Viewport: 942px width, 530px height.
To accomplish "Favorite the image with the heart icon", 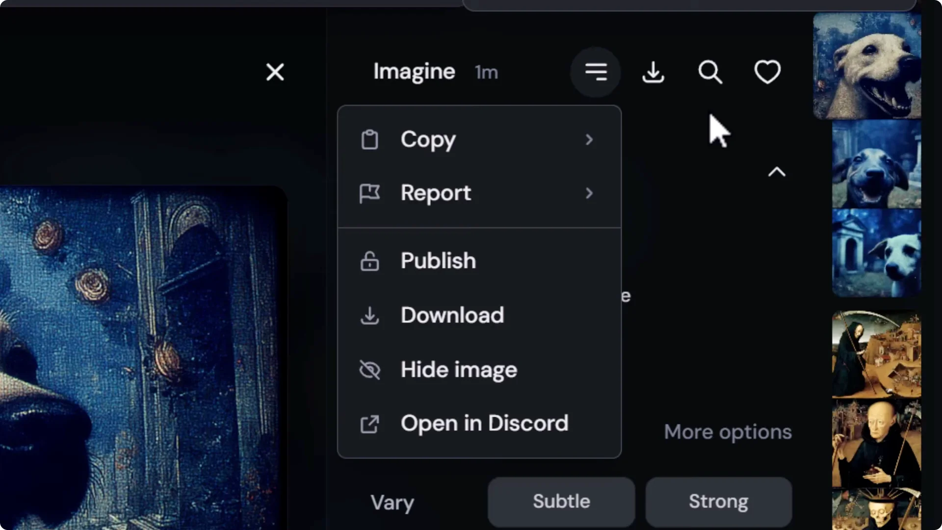I will 767,72.
